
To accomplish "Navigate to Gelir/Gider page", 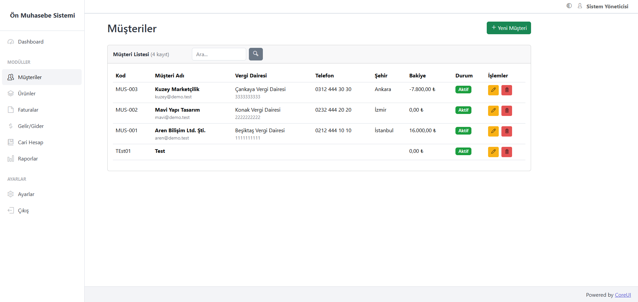I will click(42, 126).
